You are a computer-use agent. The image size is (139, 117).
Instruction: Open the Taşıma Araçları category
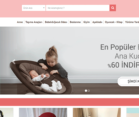pos(34,22)
